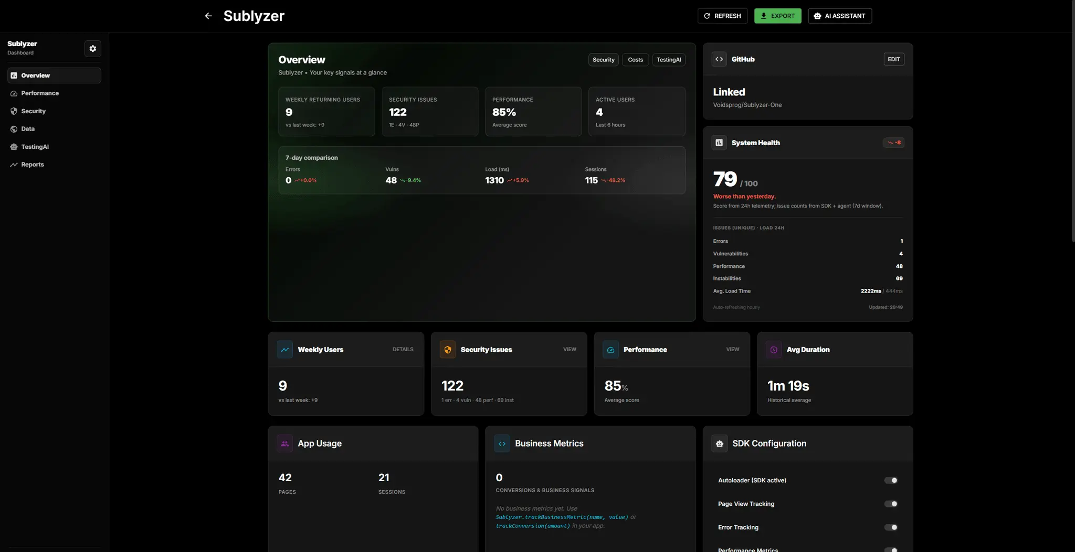Click the Weekly Users trend line icon
This screenshot has width=1075, height=552.
point(284,350)
